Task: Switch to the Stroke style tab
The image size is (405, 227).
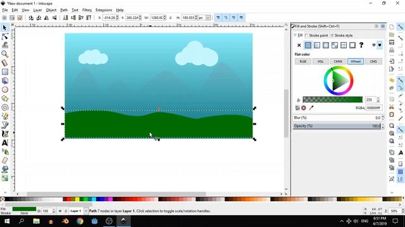Action: [341, 35]
